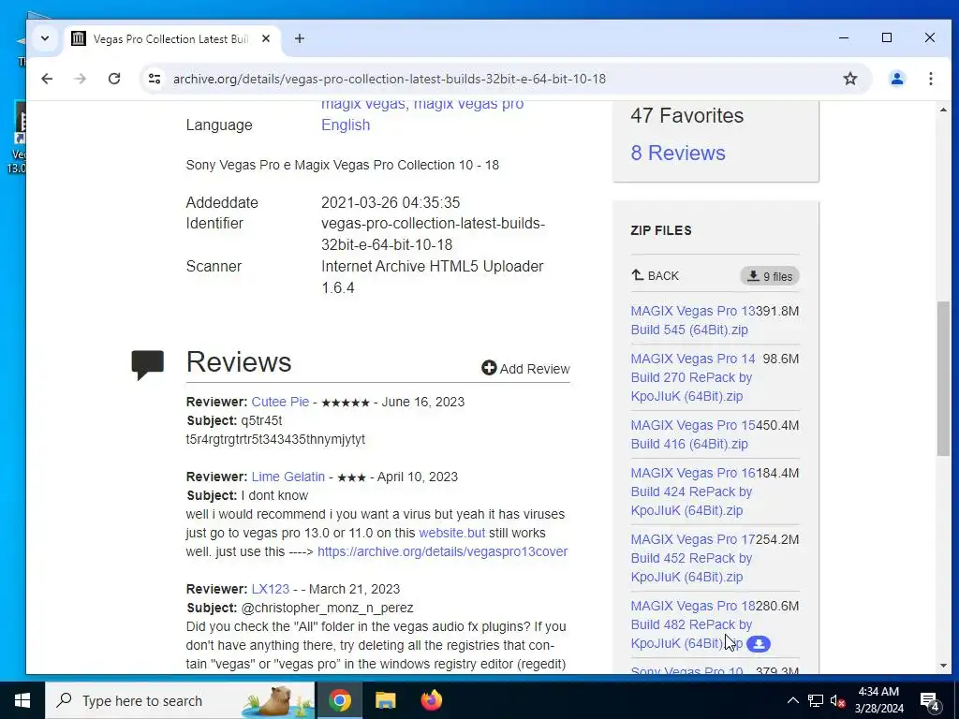Select the Vegas Pro Collection tab
The height and width of the screenshot is (719, 959).
(x=171, y=38)
